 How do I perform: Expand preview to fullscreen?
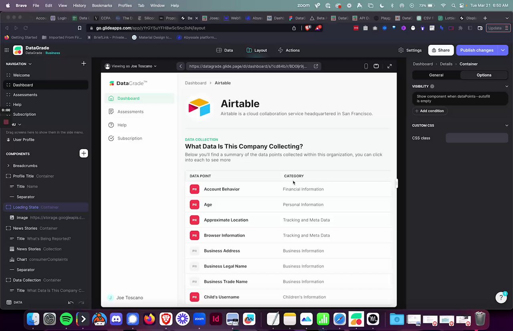390,66
